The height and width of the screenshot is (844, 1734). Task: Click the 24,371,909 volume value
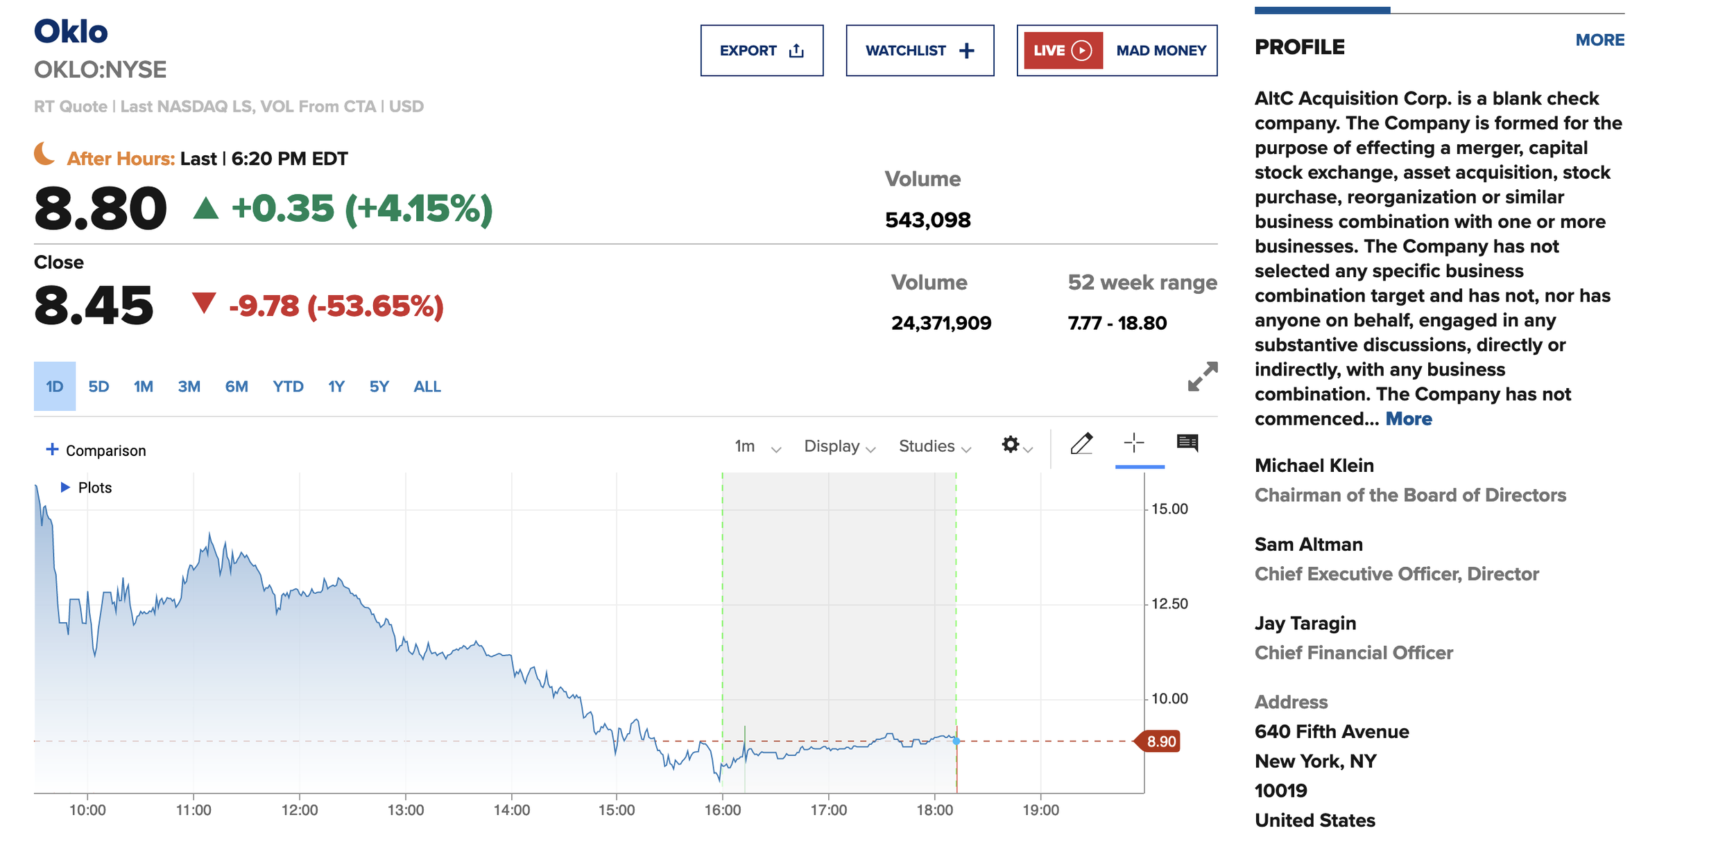tap(941, 323)
